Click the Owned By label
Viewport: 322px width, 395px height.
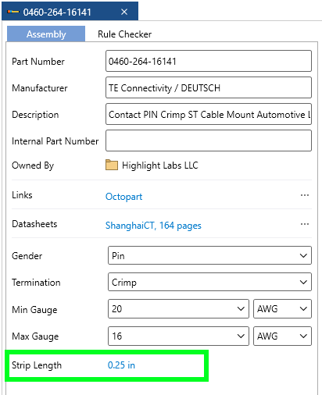coord(33,165)
